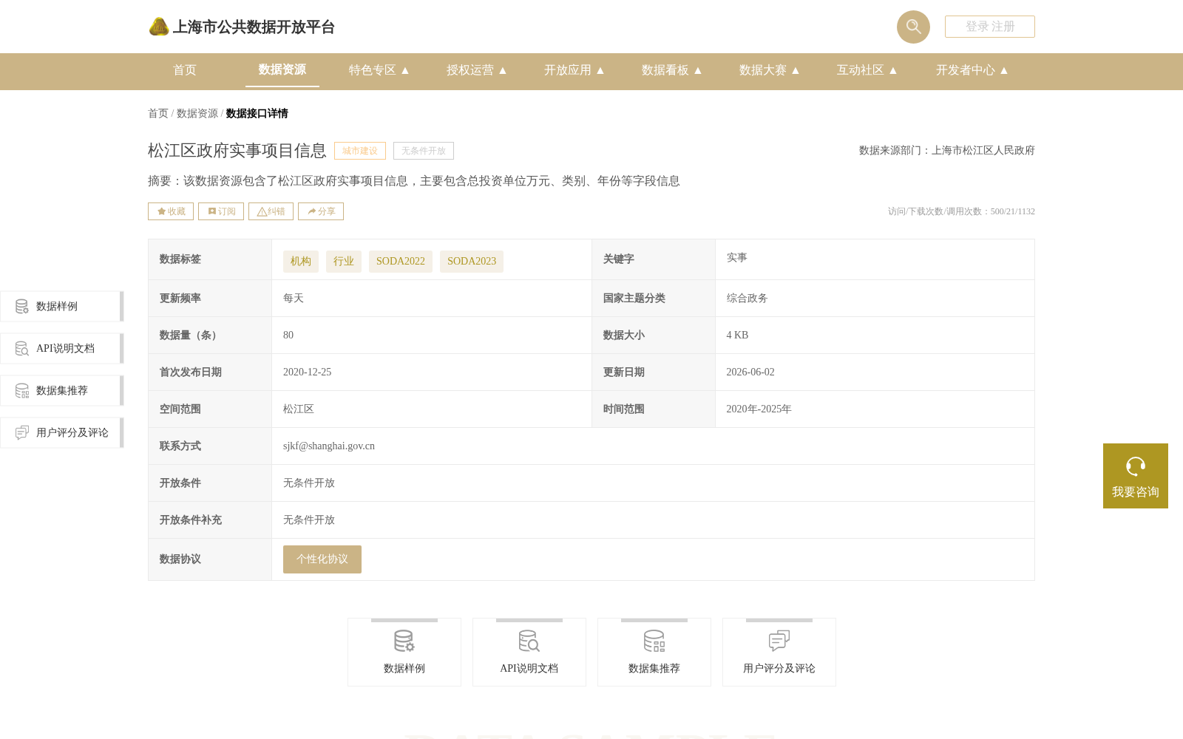Click the chat bubbles icon in 用户评分及评论 card
The height and width of the screenshot is (739, 1183).
click(779, 641)
